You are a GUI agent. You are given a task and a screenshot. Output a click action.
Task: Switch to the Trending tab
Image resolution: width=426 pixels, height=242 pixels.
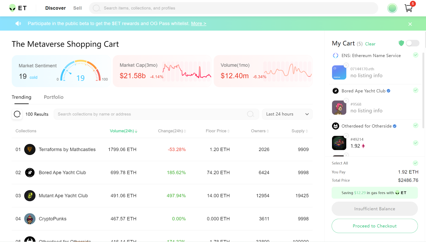tap(22, 97)
